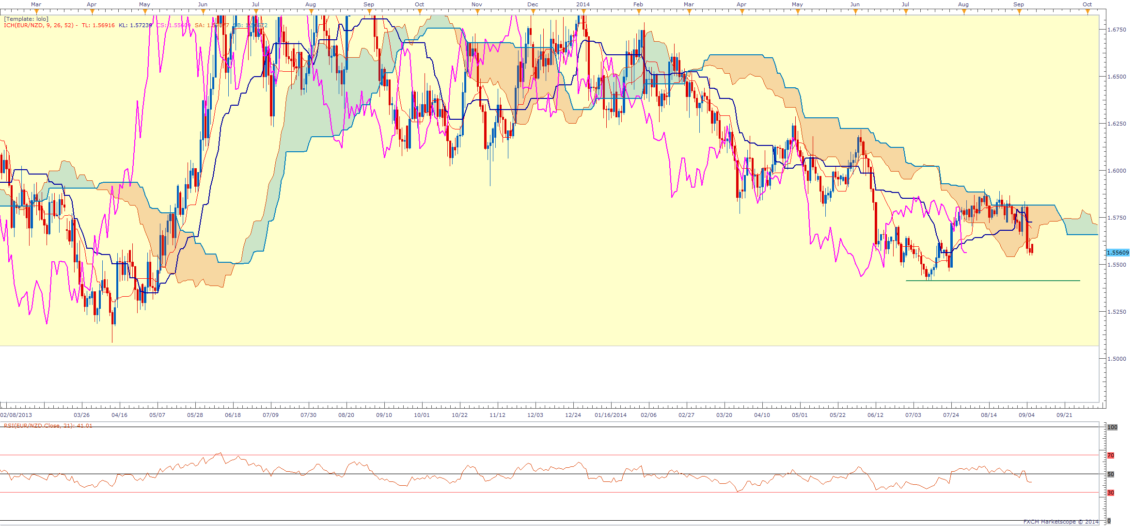Select the ICH(EUR/NZD, 9, 26, 52) indicator label
Image resolution: width=1134 pixels, height=526 pixels.
pos(39,25)
